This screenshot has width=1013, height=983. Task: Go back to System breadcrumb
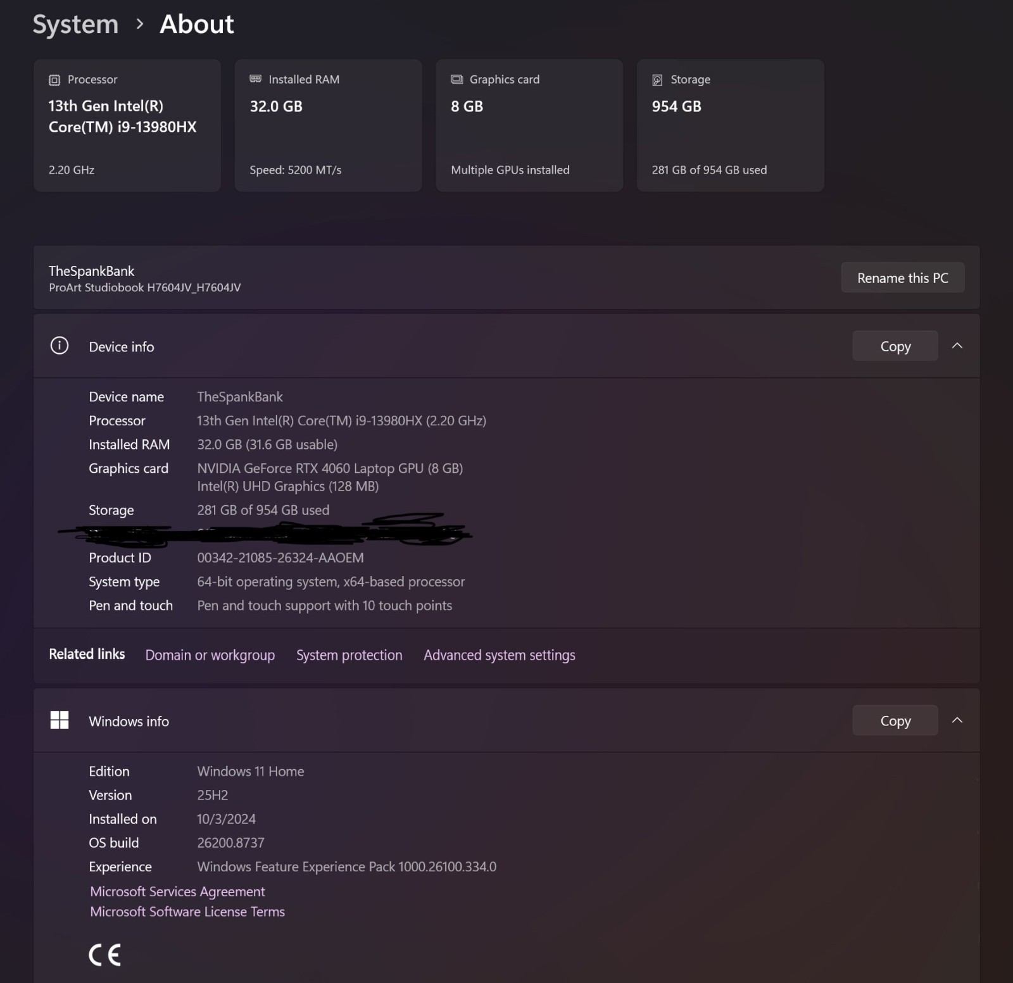[75, 25]
